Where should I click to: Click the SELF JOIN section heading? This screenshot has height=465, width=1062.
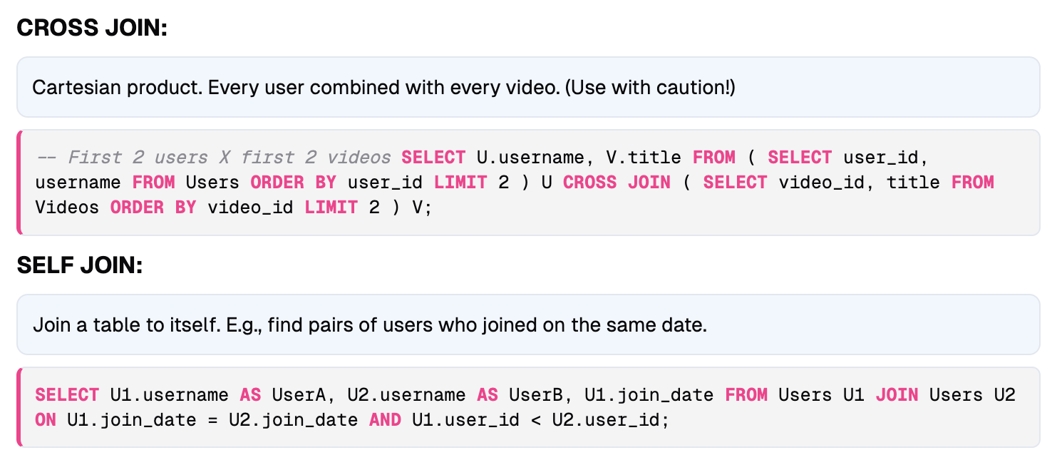coord(80,266)
